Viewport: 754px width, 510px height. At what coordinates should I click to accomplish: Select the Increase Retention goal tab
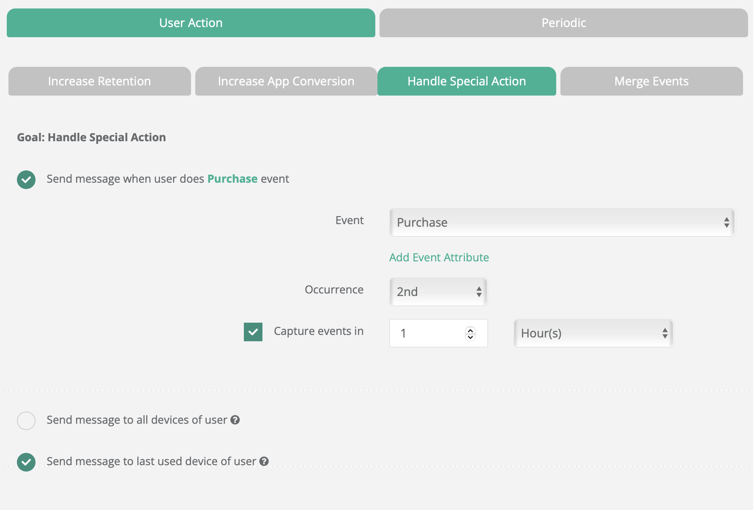coord(99,81)
